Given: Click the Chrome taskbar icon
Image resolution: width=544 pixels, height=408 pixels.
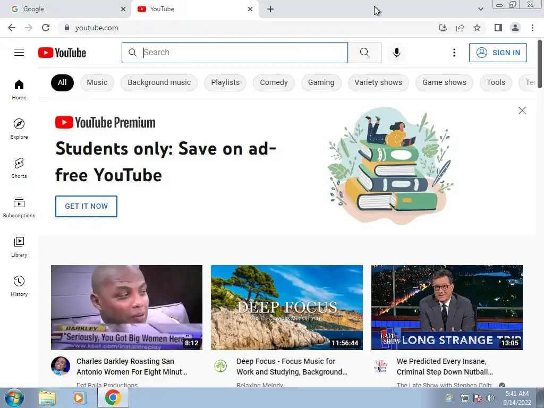Looking at the screenshot, I should point(113,397).
